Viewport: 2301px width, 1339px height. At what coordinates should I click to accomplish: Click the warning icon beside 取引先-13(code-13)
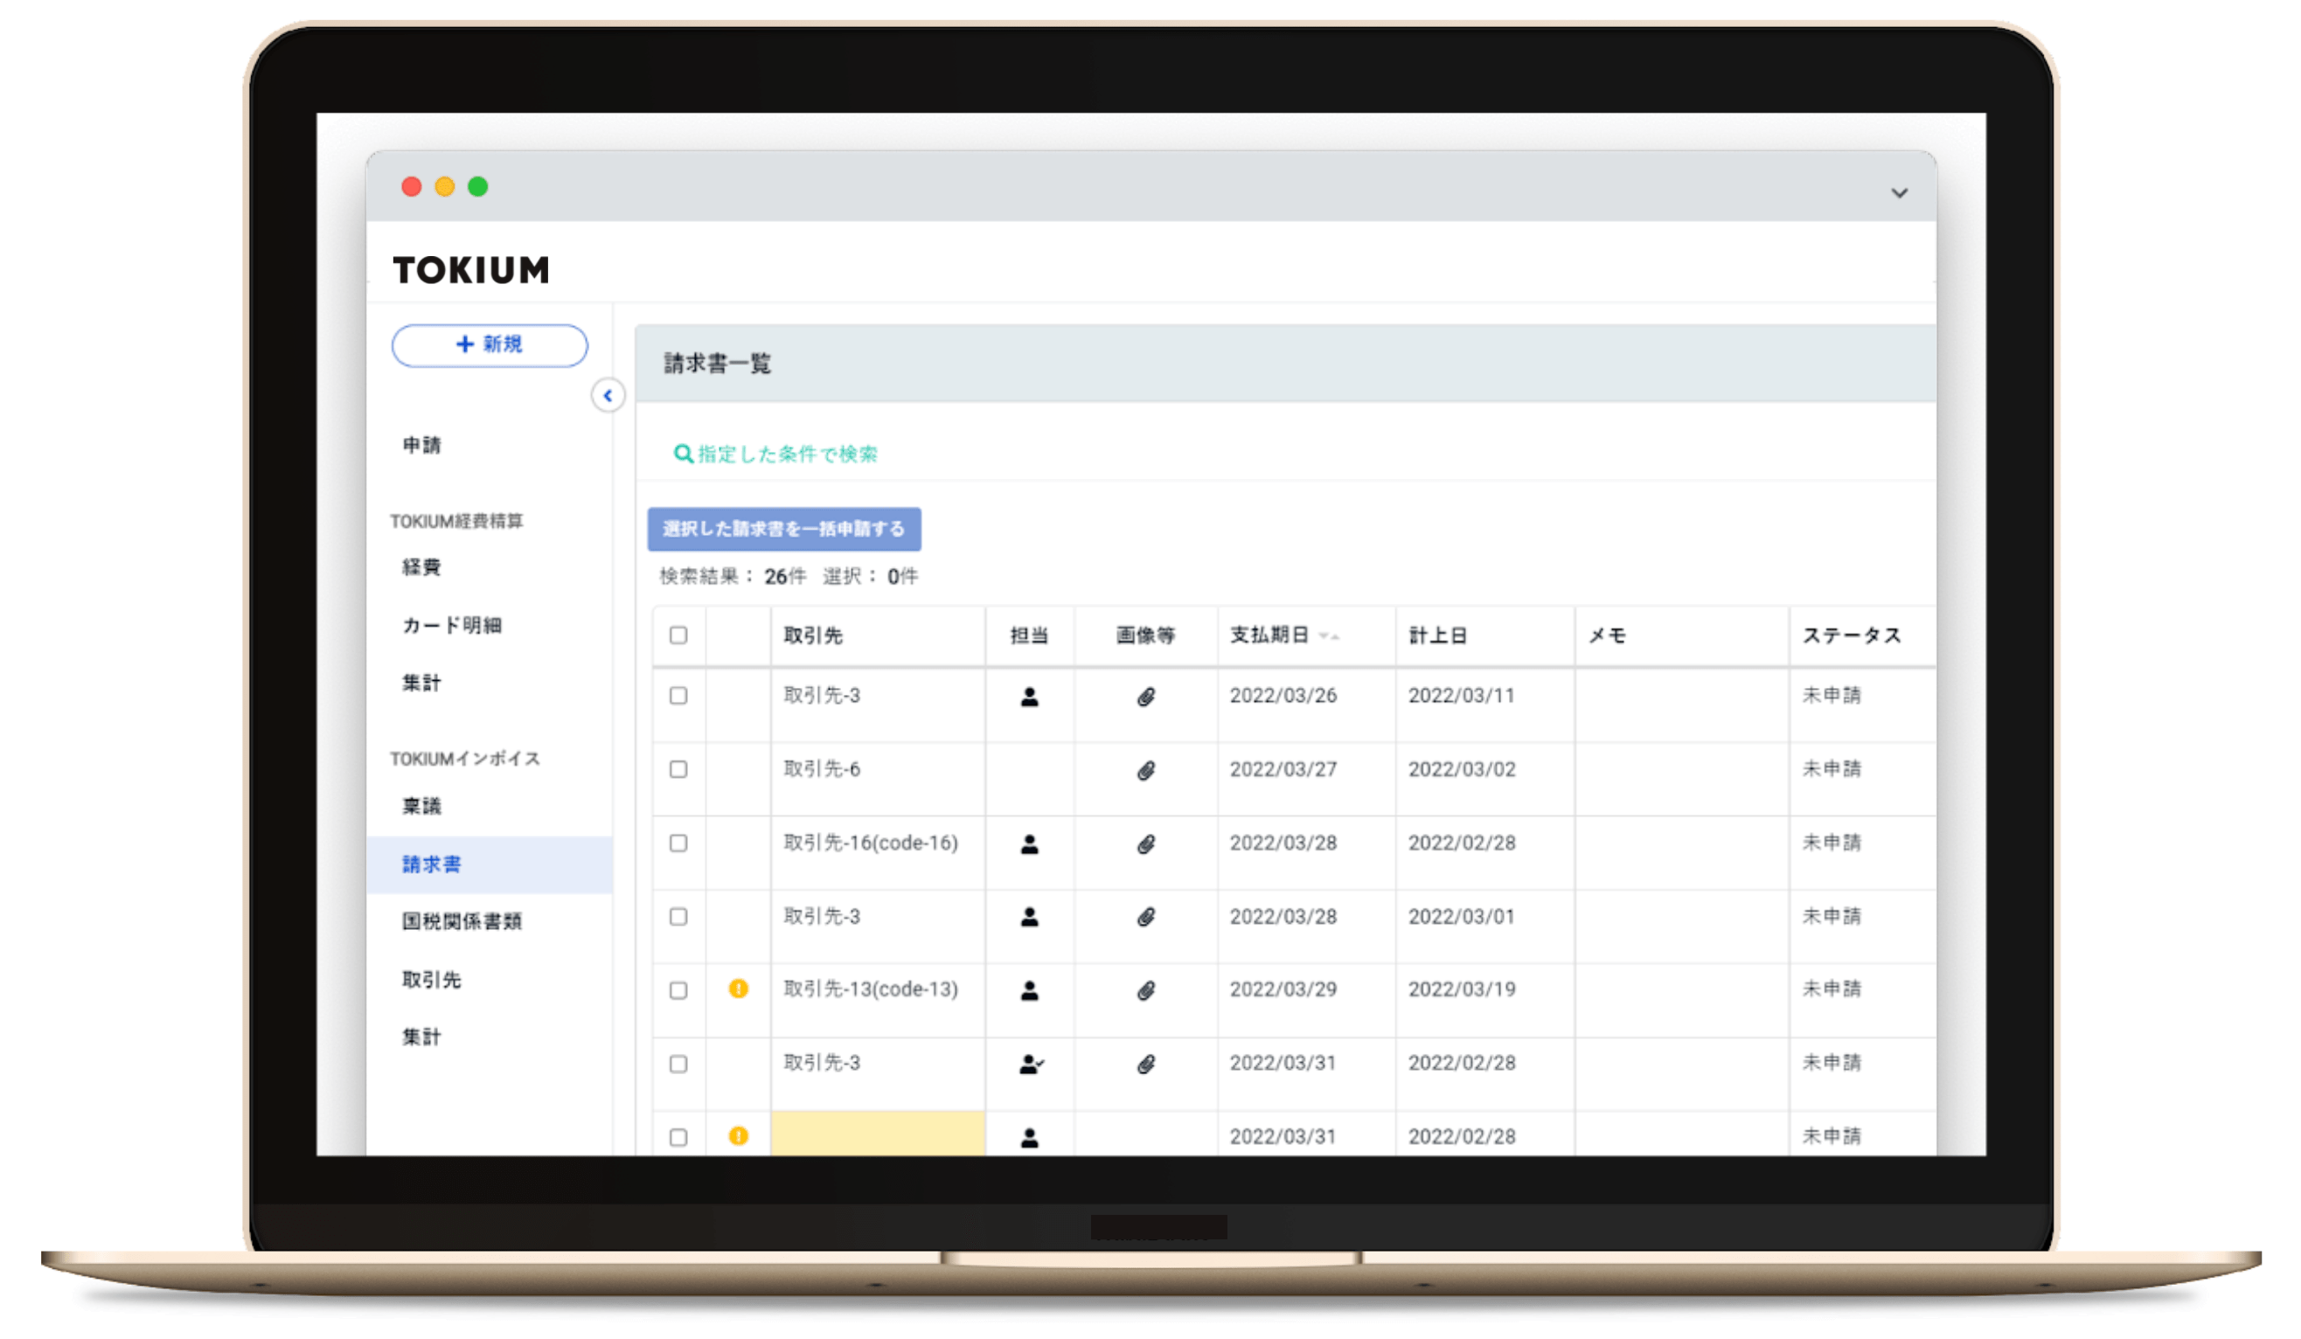coord(738,989)
